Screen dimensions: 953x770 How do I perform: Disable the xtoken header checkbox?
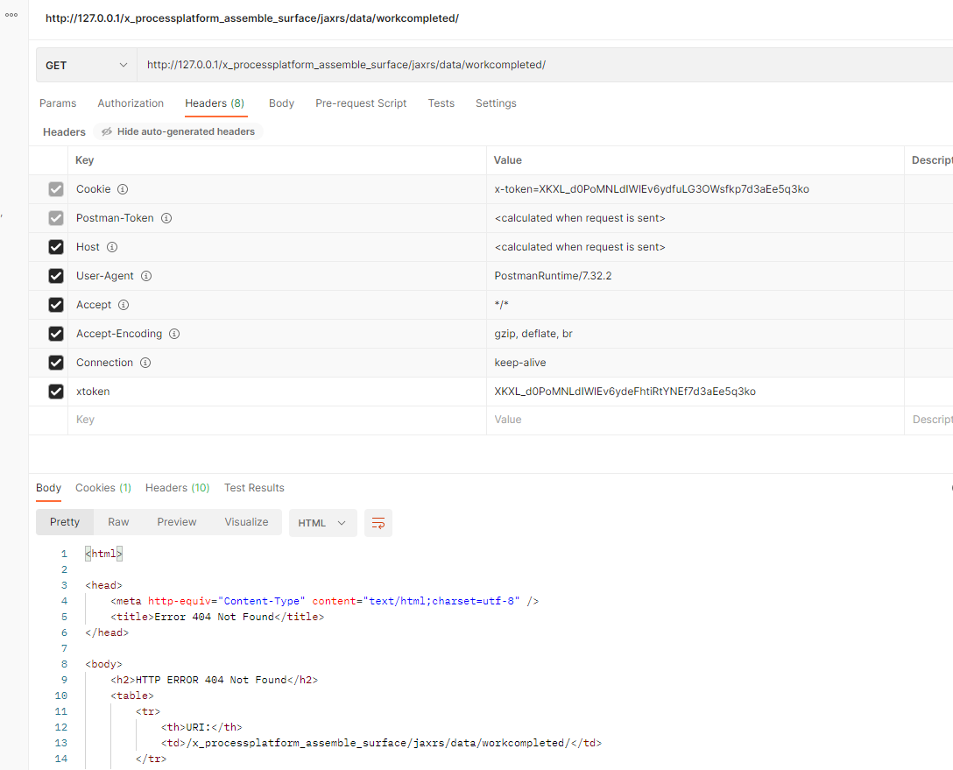(56, 392)
